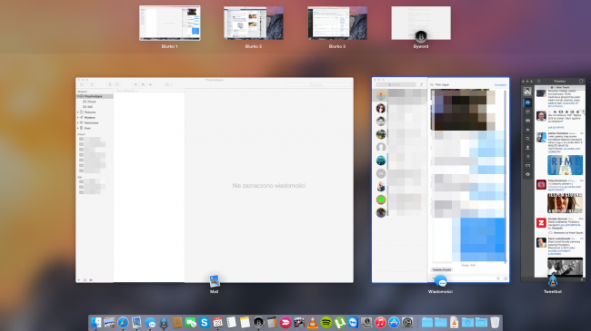This screenshot has width=591, height=331.
Task: Expand the Niechciane mailbox in Mail sidebar
Action: click(x=78, y=122)
